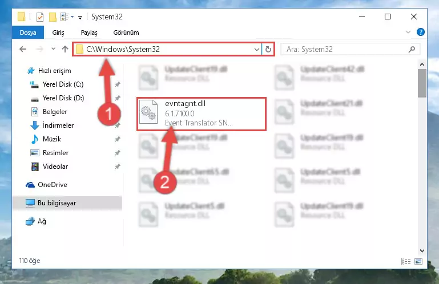439x284 pixels.
Task: Click the 110 öğe status text
Action: 30,261
